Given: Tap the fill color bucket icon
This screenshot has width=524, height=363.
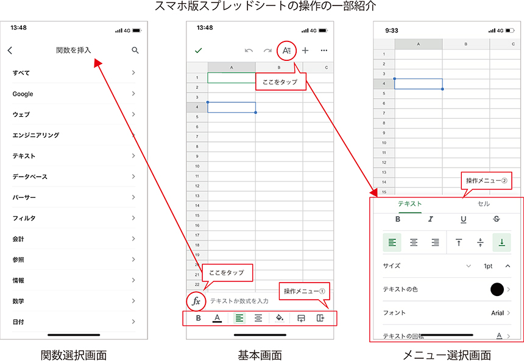Looking at the screenshot, I should pyautogui.click(x=280, y=318).
